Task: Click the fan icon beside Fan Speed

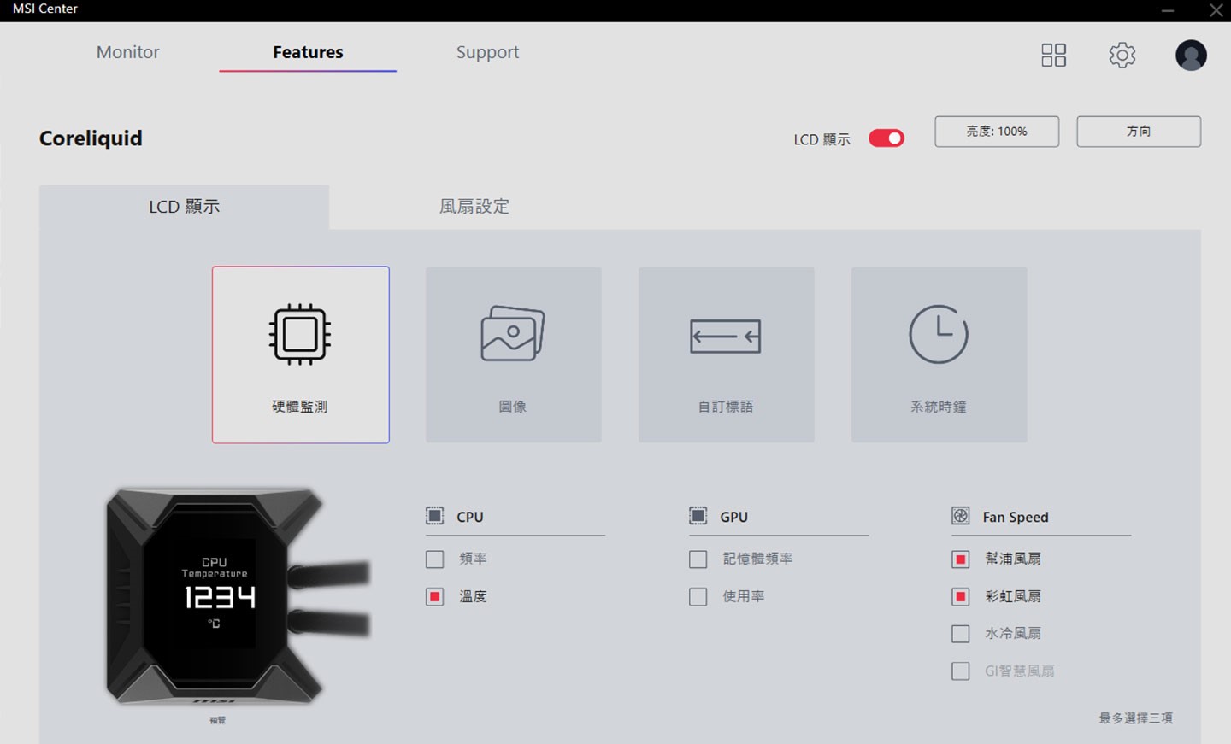Action: pos(961,516)
